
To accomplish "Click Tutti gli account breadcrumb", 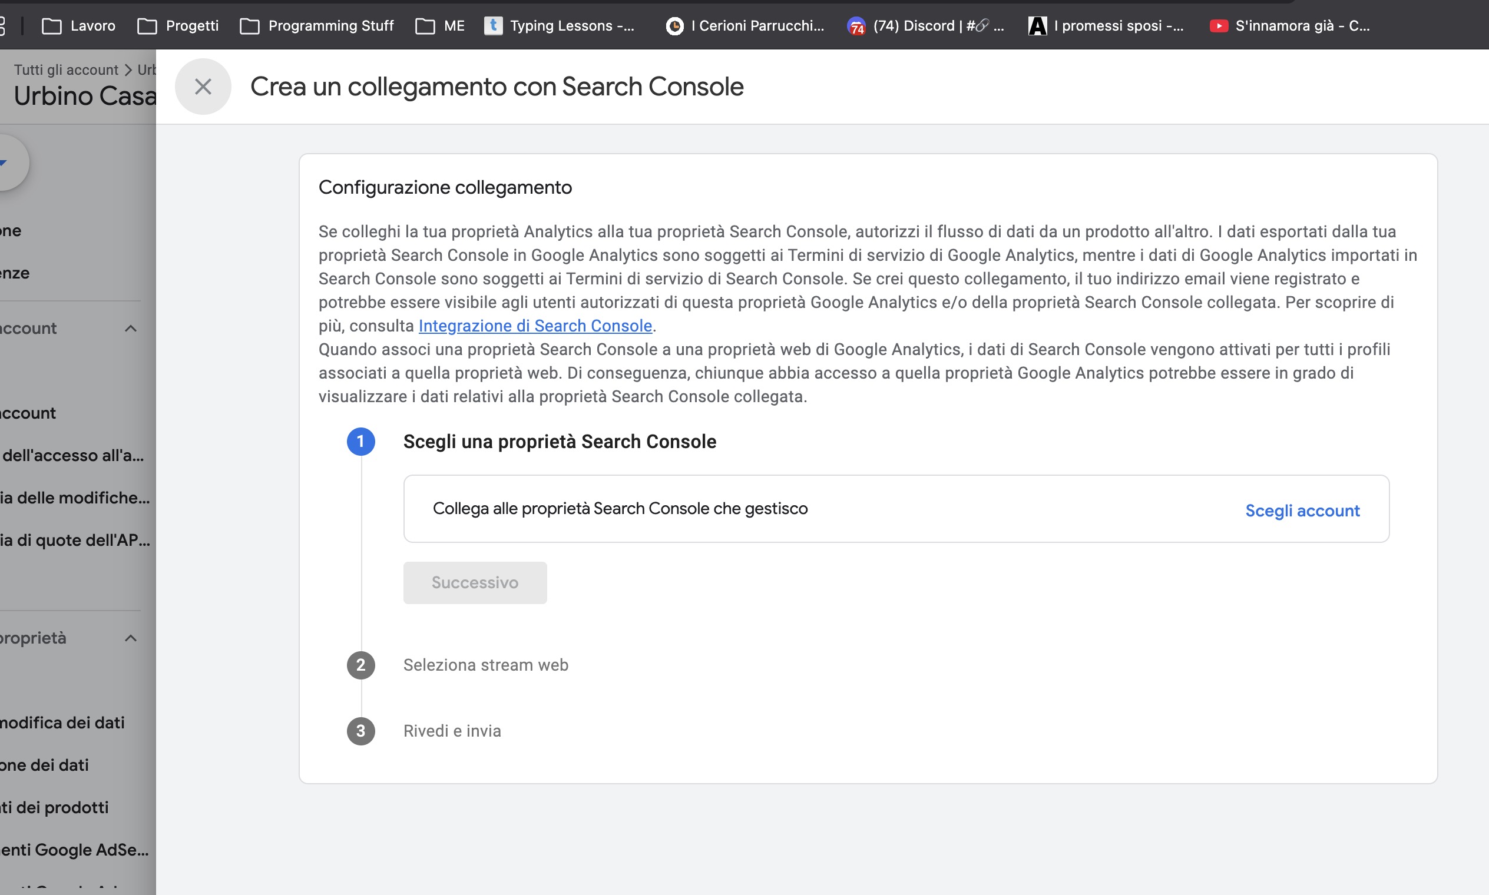I will coord(67,70).
